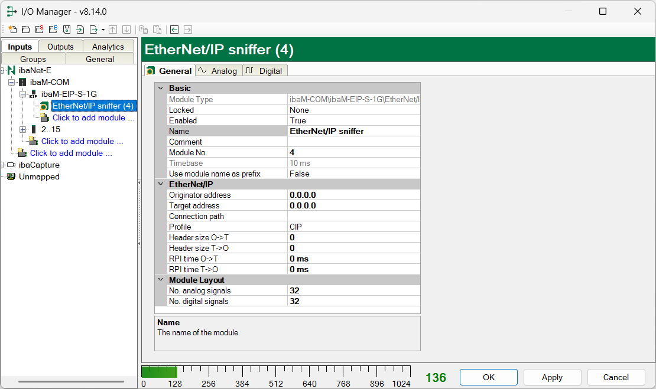Viewport: 656px width, 389px height.
Task: Click the Connection path value field
Action: tap(353, 217)
